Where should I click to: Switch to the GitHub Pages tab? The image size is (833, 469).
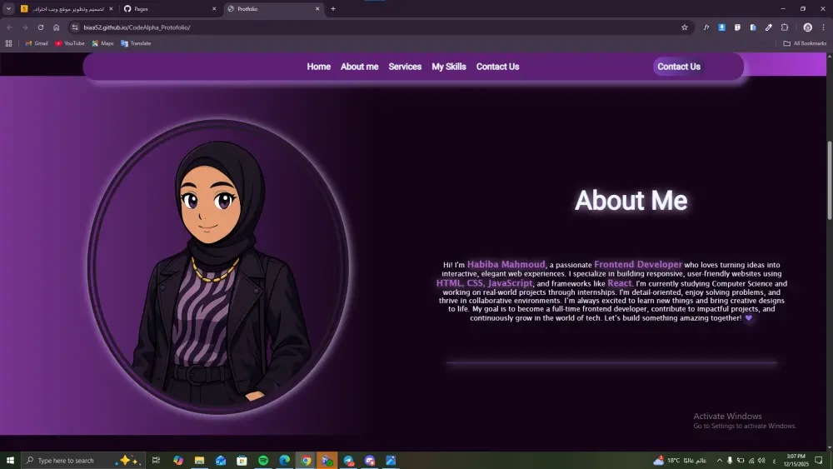[167, 8]
